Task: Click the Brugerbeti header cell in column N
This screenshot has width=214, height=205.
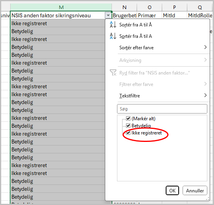Action: [124, 15]
